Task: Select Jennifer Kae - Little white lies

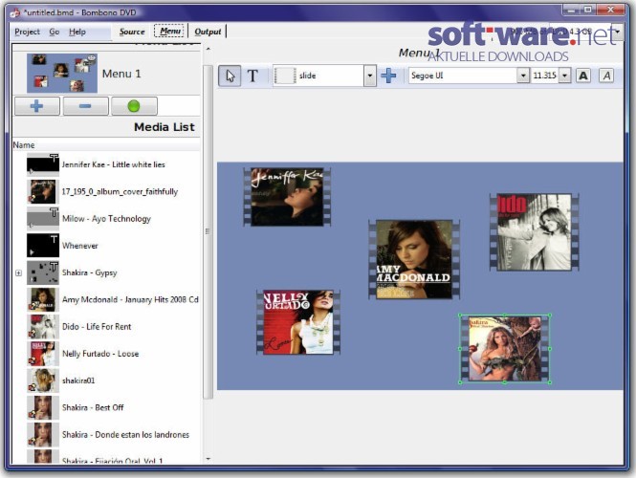Action: 113,164
